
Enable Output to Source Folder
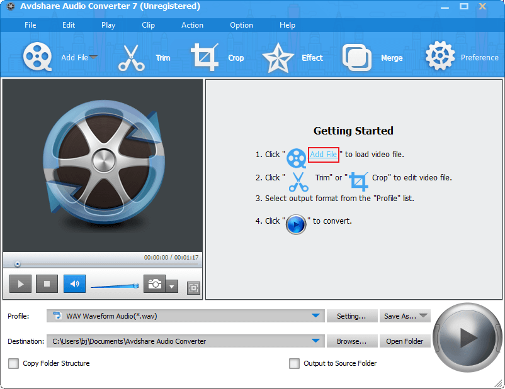(x=294, y=363)
